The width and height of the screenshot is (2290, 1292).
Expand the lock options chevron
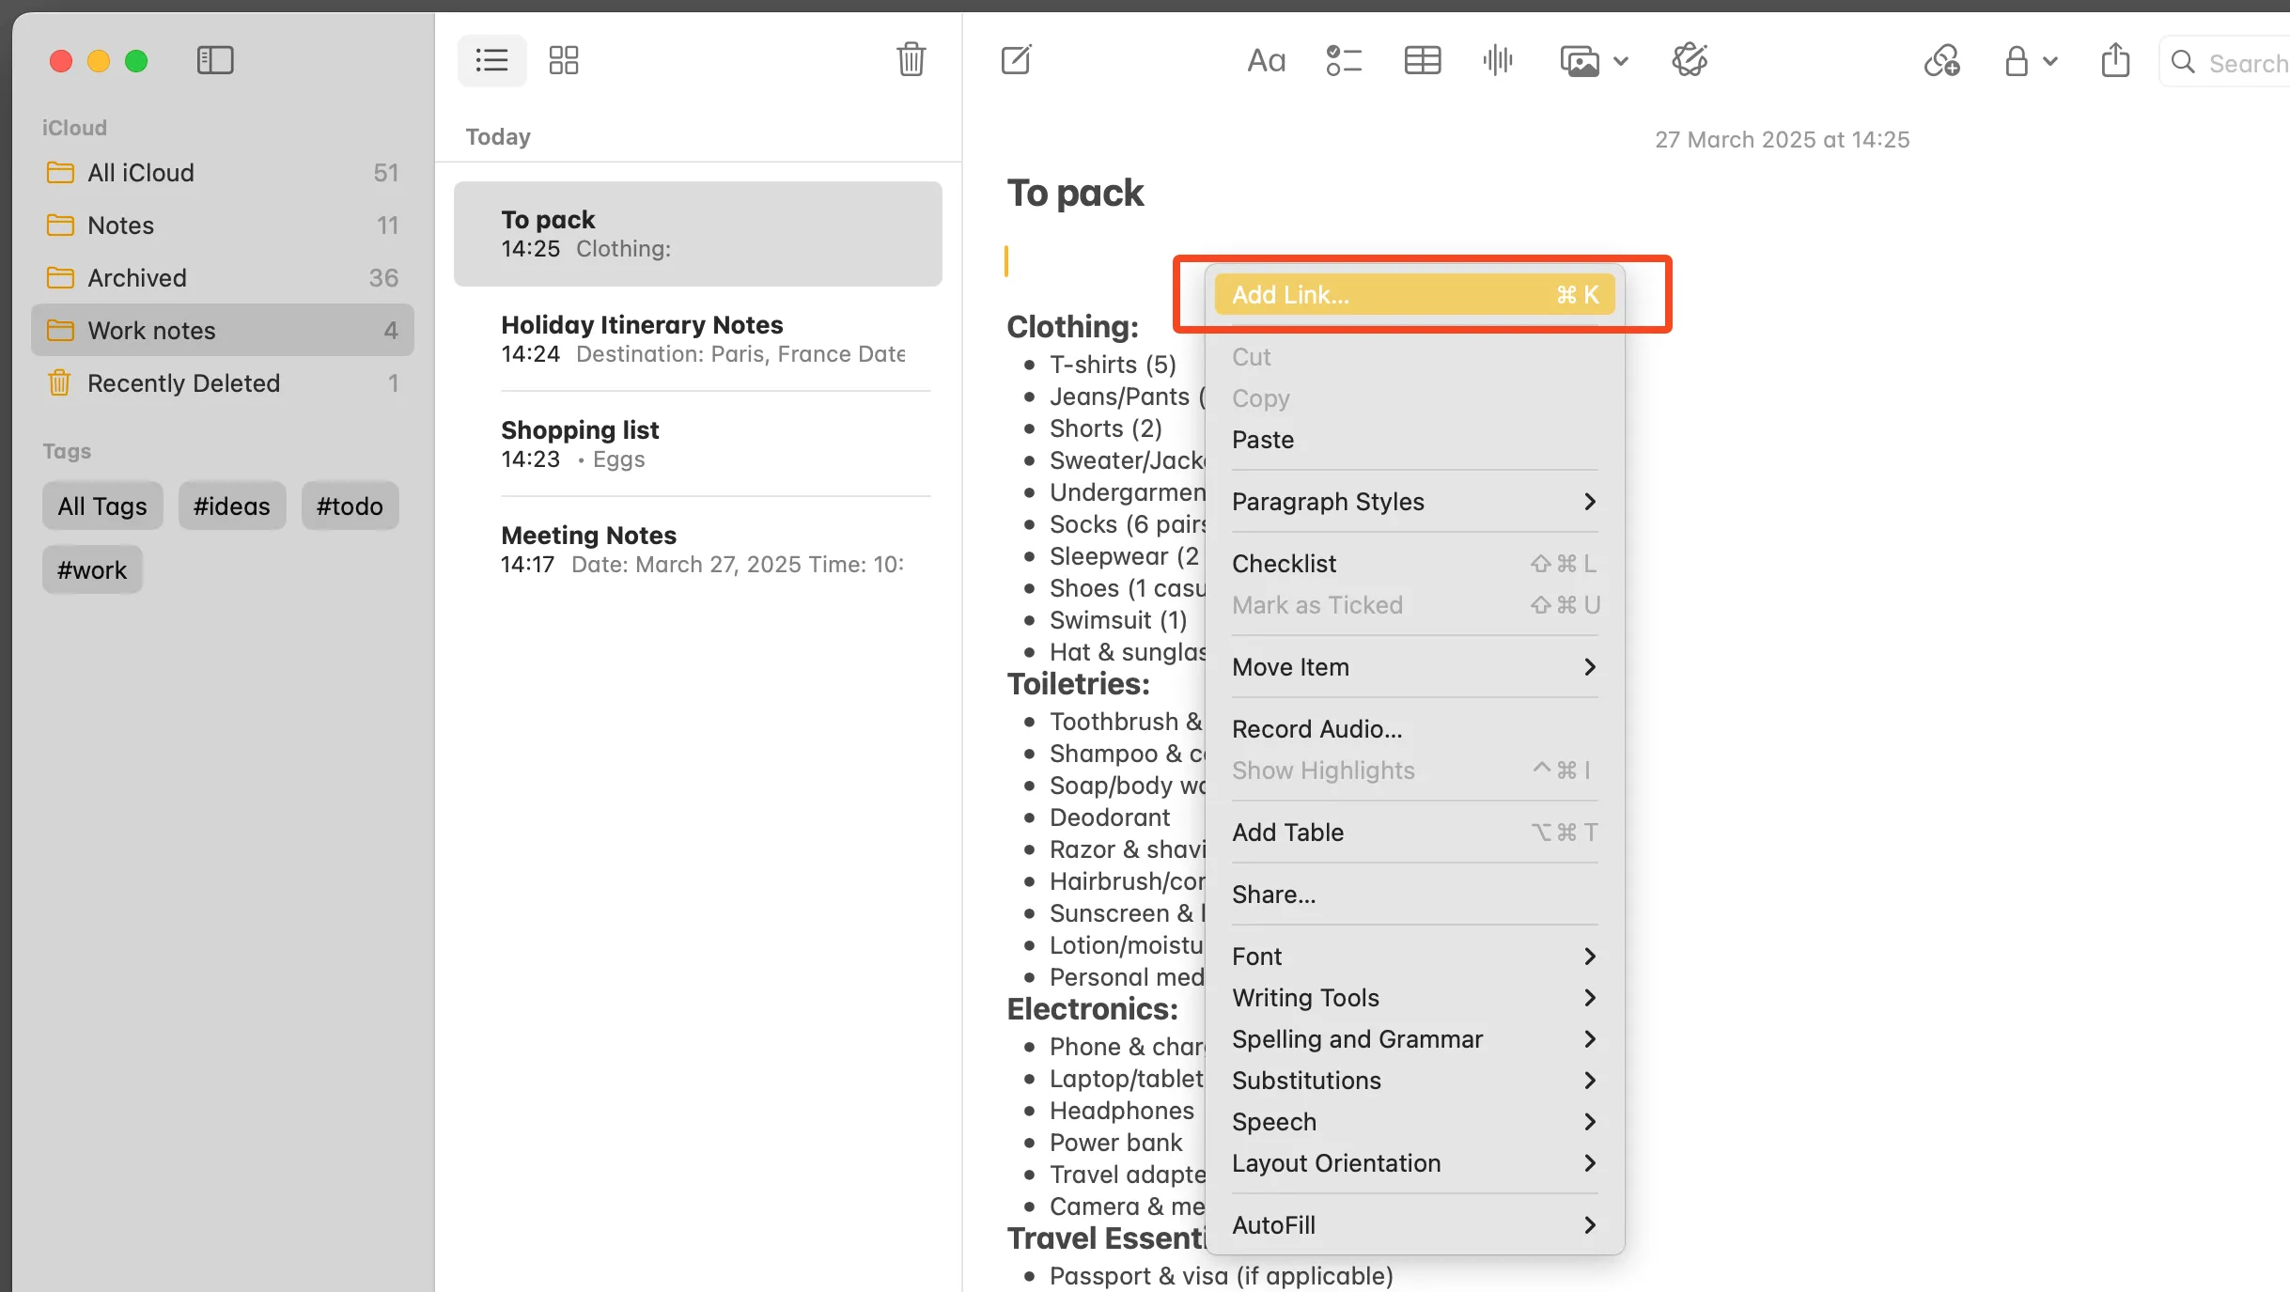tap(2049, 60)
